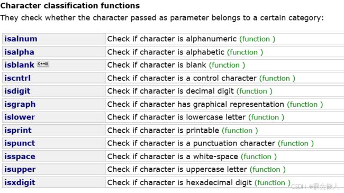The height and width of the screenshot is (193, 344).
Task: Click the CSDN watermark text at bottom right
Action: coord(315,187)
